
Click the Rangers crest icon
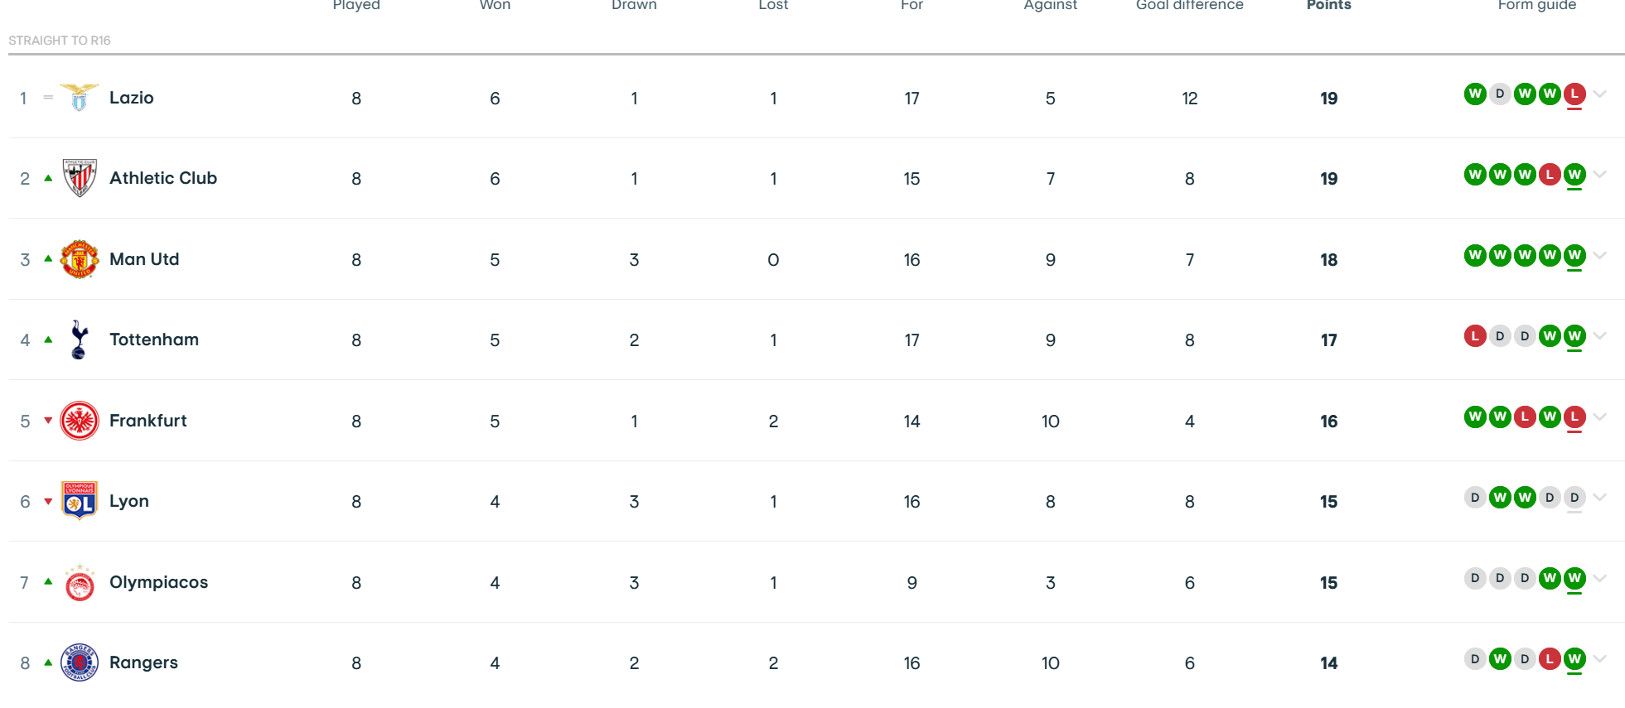click(80, 662)
